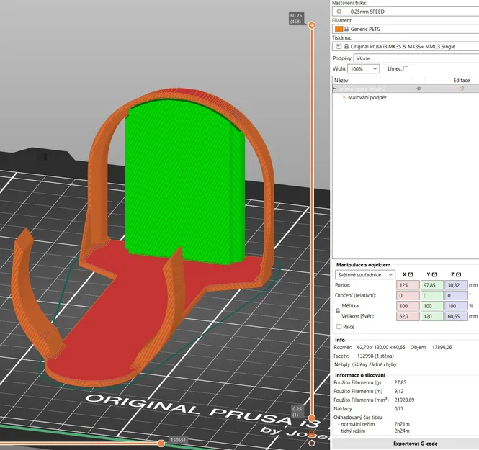Click the Otočení X rotation field
479x450 pixels.
click(408, 295)
